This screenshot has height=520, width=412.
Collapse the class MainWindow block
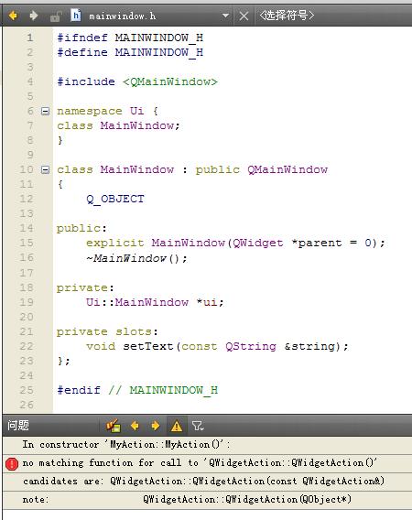click(45, 170)
